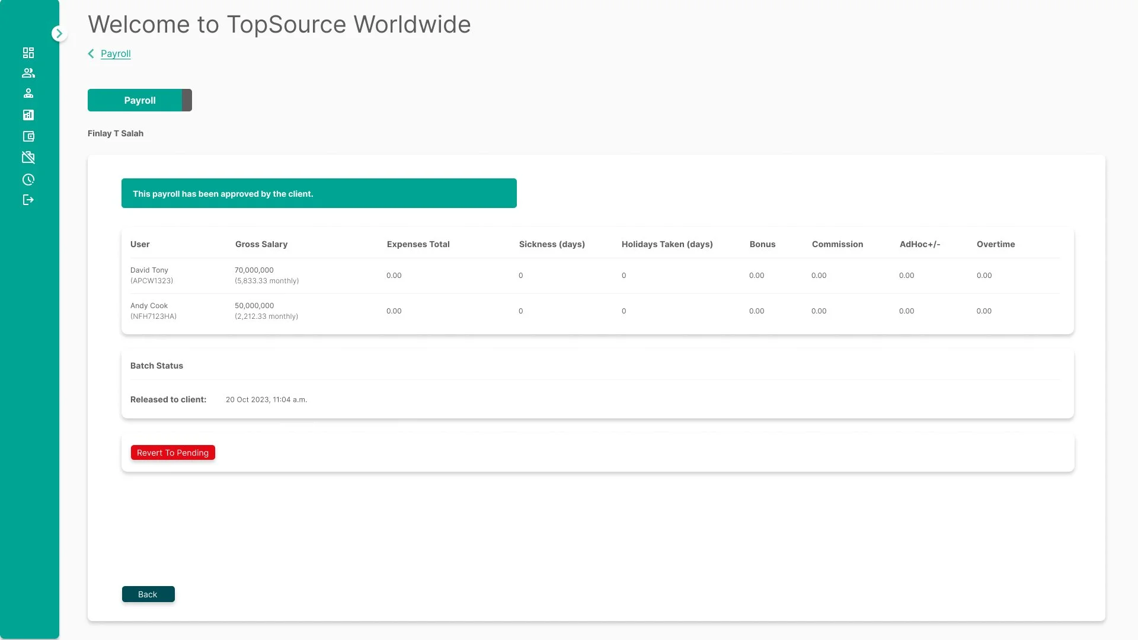
Task: Click the Holidays Taken (days) column header
Action: (x=667, y=244)
